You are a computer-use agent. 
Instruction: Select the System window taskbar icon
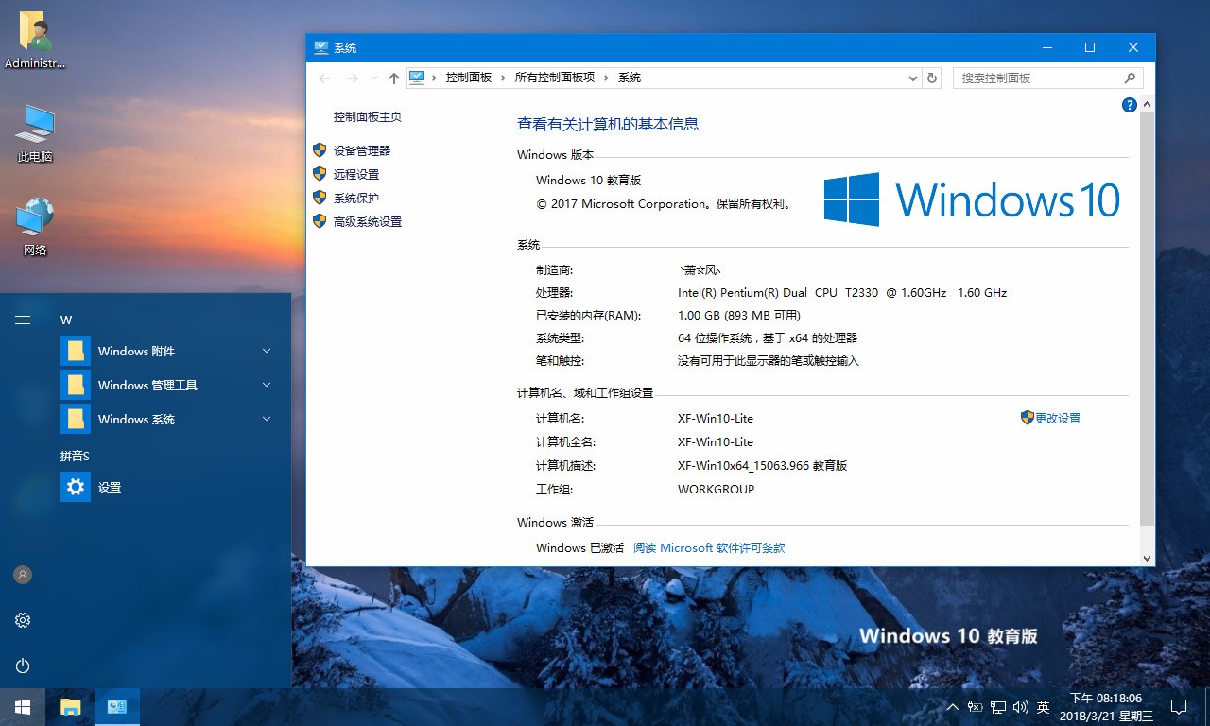click(117, 706)
